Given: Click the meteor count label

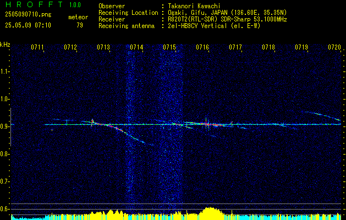Looking at the screenshot, I should [x=78, y=17].
